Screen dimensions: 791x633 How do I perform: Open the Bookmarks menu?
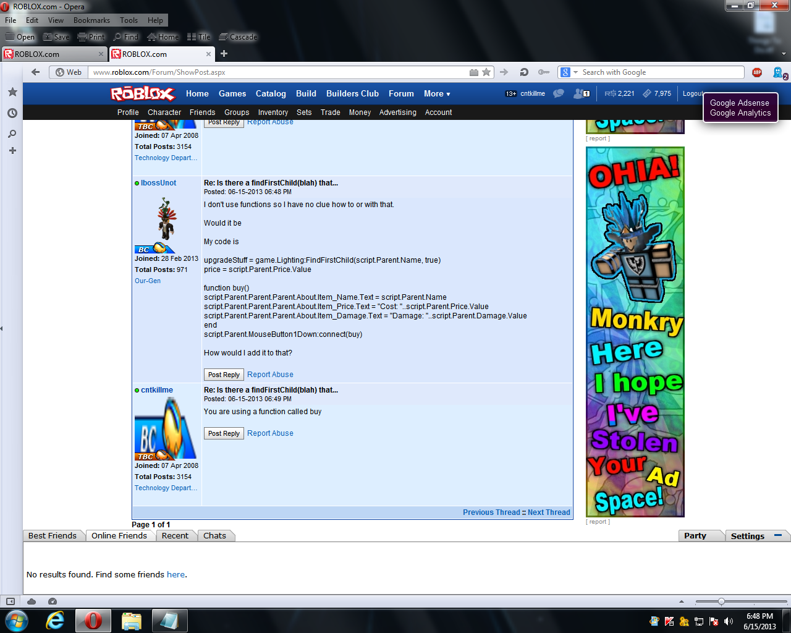(x=91, y=20)
